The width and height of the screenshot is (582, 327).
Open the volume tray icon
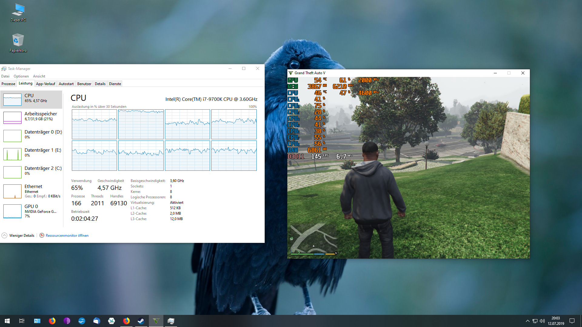click(542, 321)
